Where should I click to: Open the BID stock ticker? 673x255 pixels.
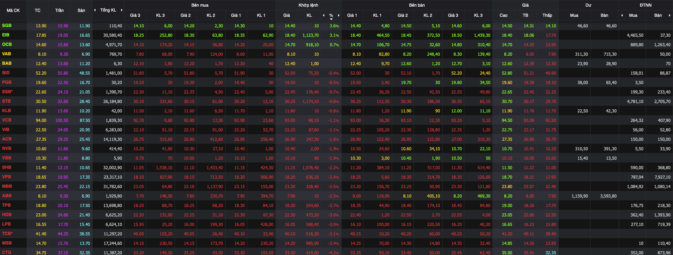[6, 73]
